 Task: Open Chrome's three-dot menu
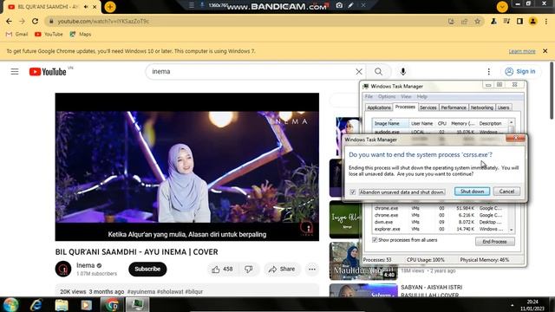click(x=546, y=21)
